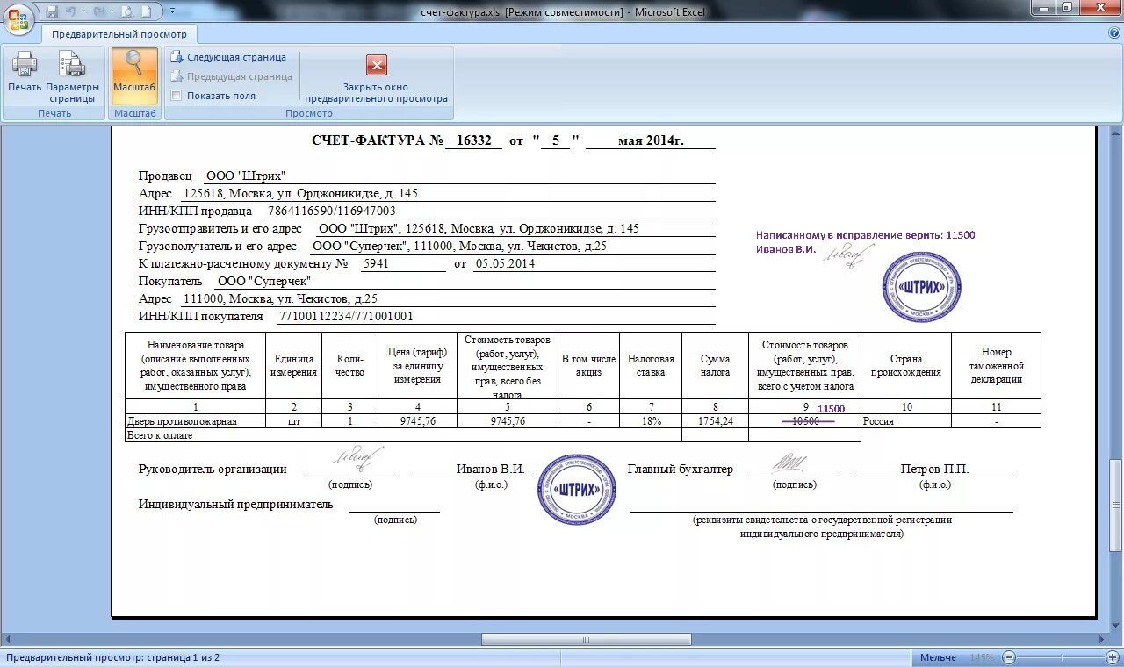The width and height of the screenshot is (1124, 667).
Task: Click the Redo arrow in quick access toolbar
Action: tap(97, 11)
